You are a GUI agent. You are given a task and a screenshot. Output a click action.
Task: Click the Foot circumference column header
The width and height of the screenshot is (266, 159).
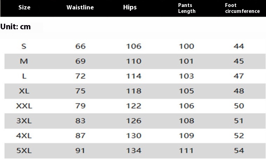pyautogui.click(x=243, y=8)
